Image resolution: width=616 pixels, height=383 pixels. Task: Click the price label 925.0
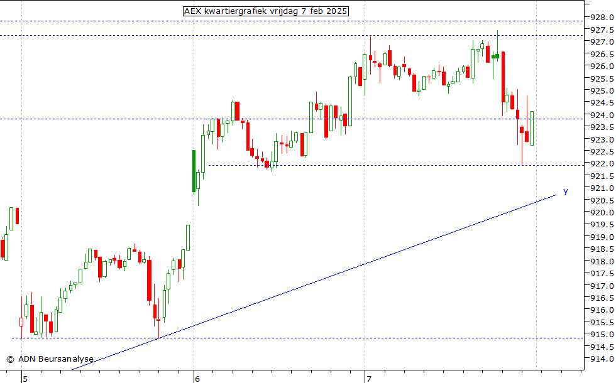click(x=602, y=90)
